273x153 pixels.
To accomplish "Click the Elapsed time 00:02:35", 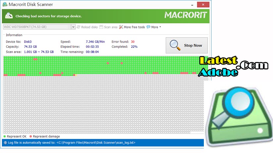I will point(92,47).
